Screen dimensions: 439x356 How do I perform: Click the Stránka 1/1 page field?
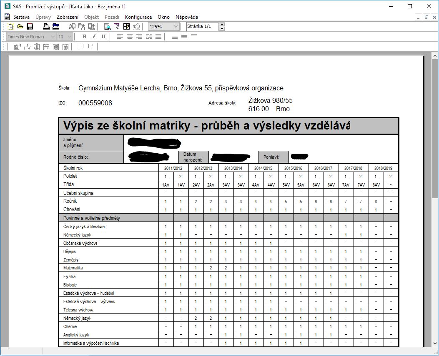click(x=202, y=27)
